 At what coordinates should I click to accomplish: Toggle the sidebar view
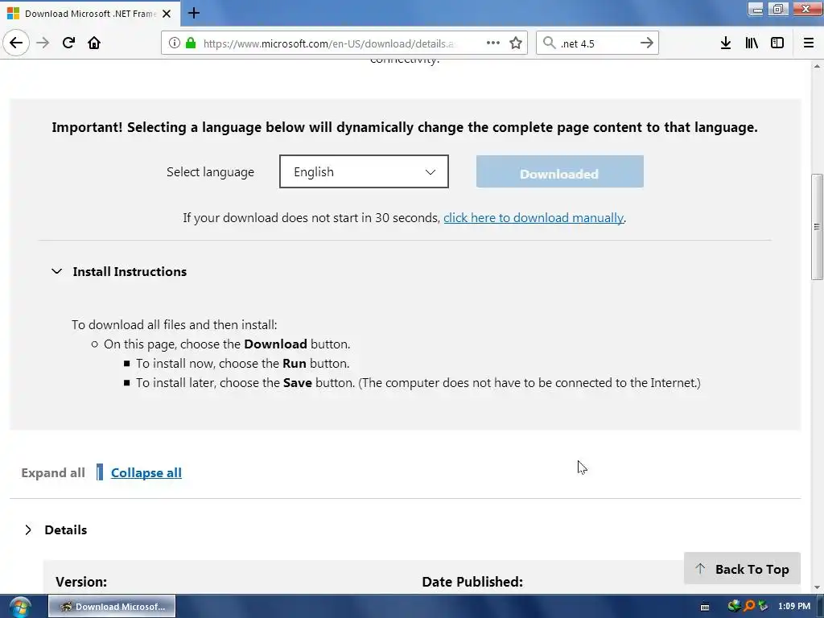(x=777, y=43)
